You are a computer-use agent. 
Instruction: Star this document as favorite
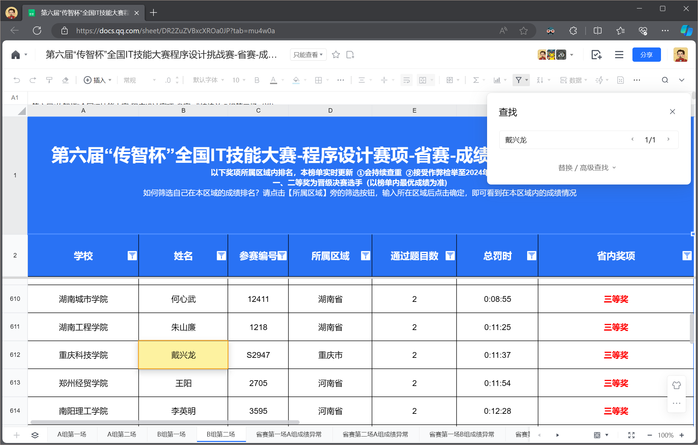[336, 55]
